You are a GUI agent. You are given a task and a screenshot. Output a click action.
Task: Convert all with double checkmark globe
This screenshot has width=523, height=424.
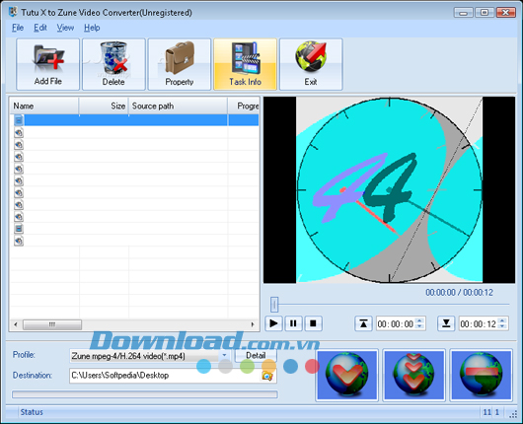coord(413,375)
